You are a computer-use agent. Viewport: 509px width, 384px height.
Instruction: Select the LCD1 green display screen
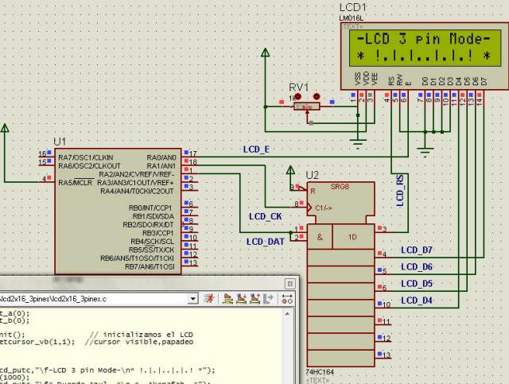(x=425, y=48)
